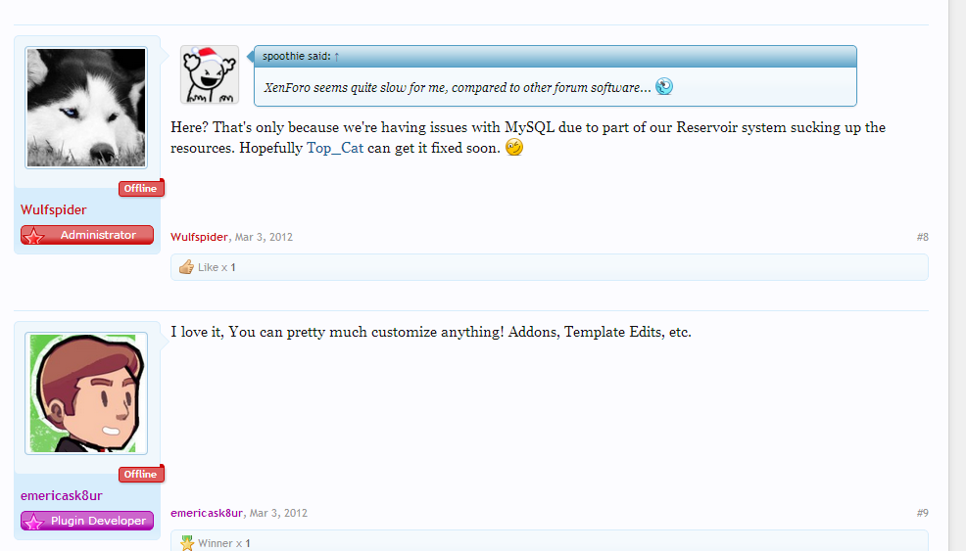The image size is (966, 551).
Task: Click the pink Plugin Developer badge
Action: (87, 521)
